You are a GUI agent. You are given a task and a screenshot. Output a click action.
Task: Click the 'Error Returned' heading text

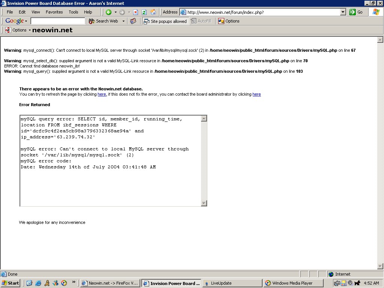click(x=34, y=105)
